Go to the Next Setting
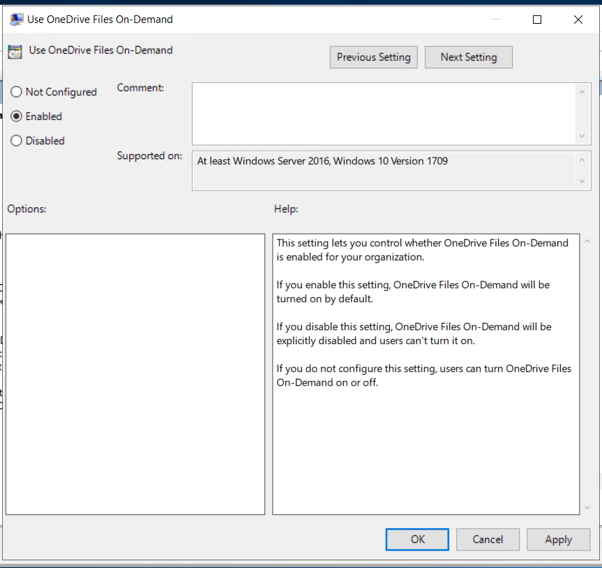Image resolution: width=602 pixels, height=568 pixels. point(468,57)
